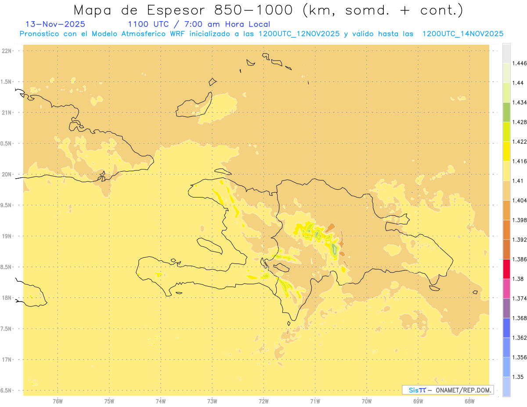Click the 73W longitude axis label

click(x=212, y=401)
